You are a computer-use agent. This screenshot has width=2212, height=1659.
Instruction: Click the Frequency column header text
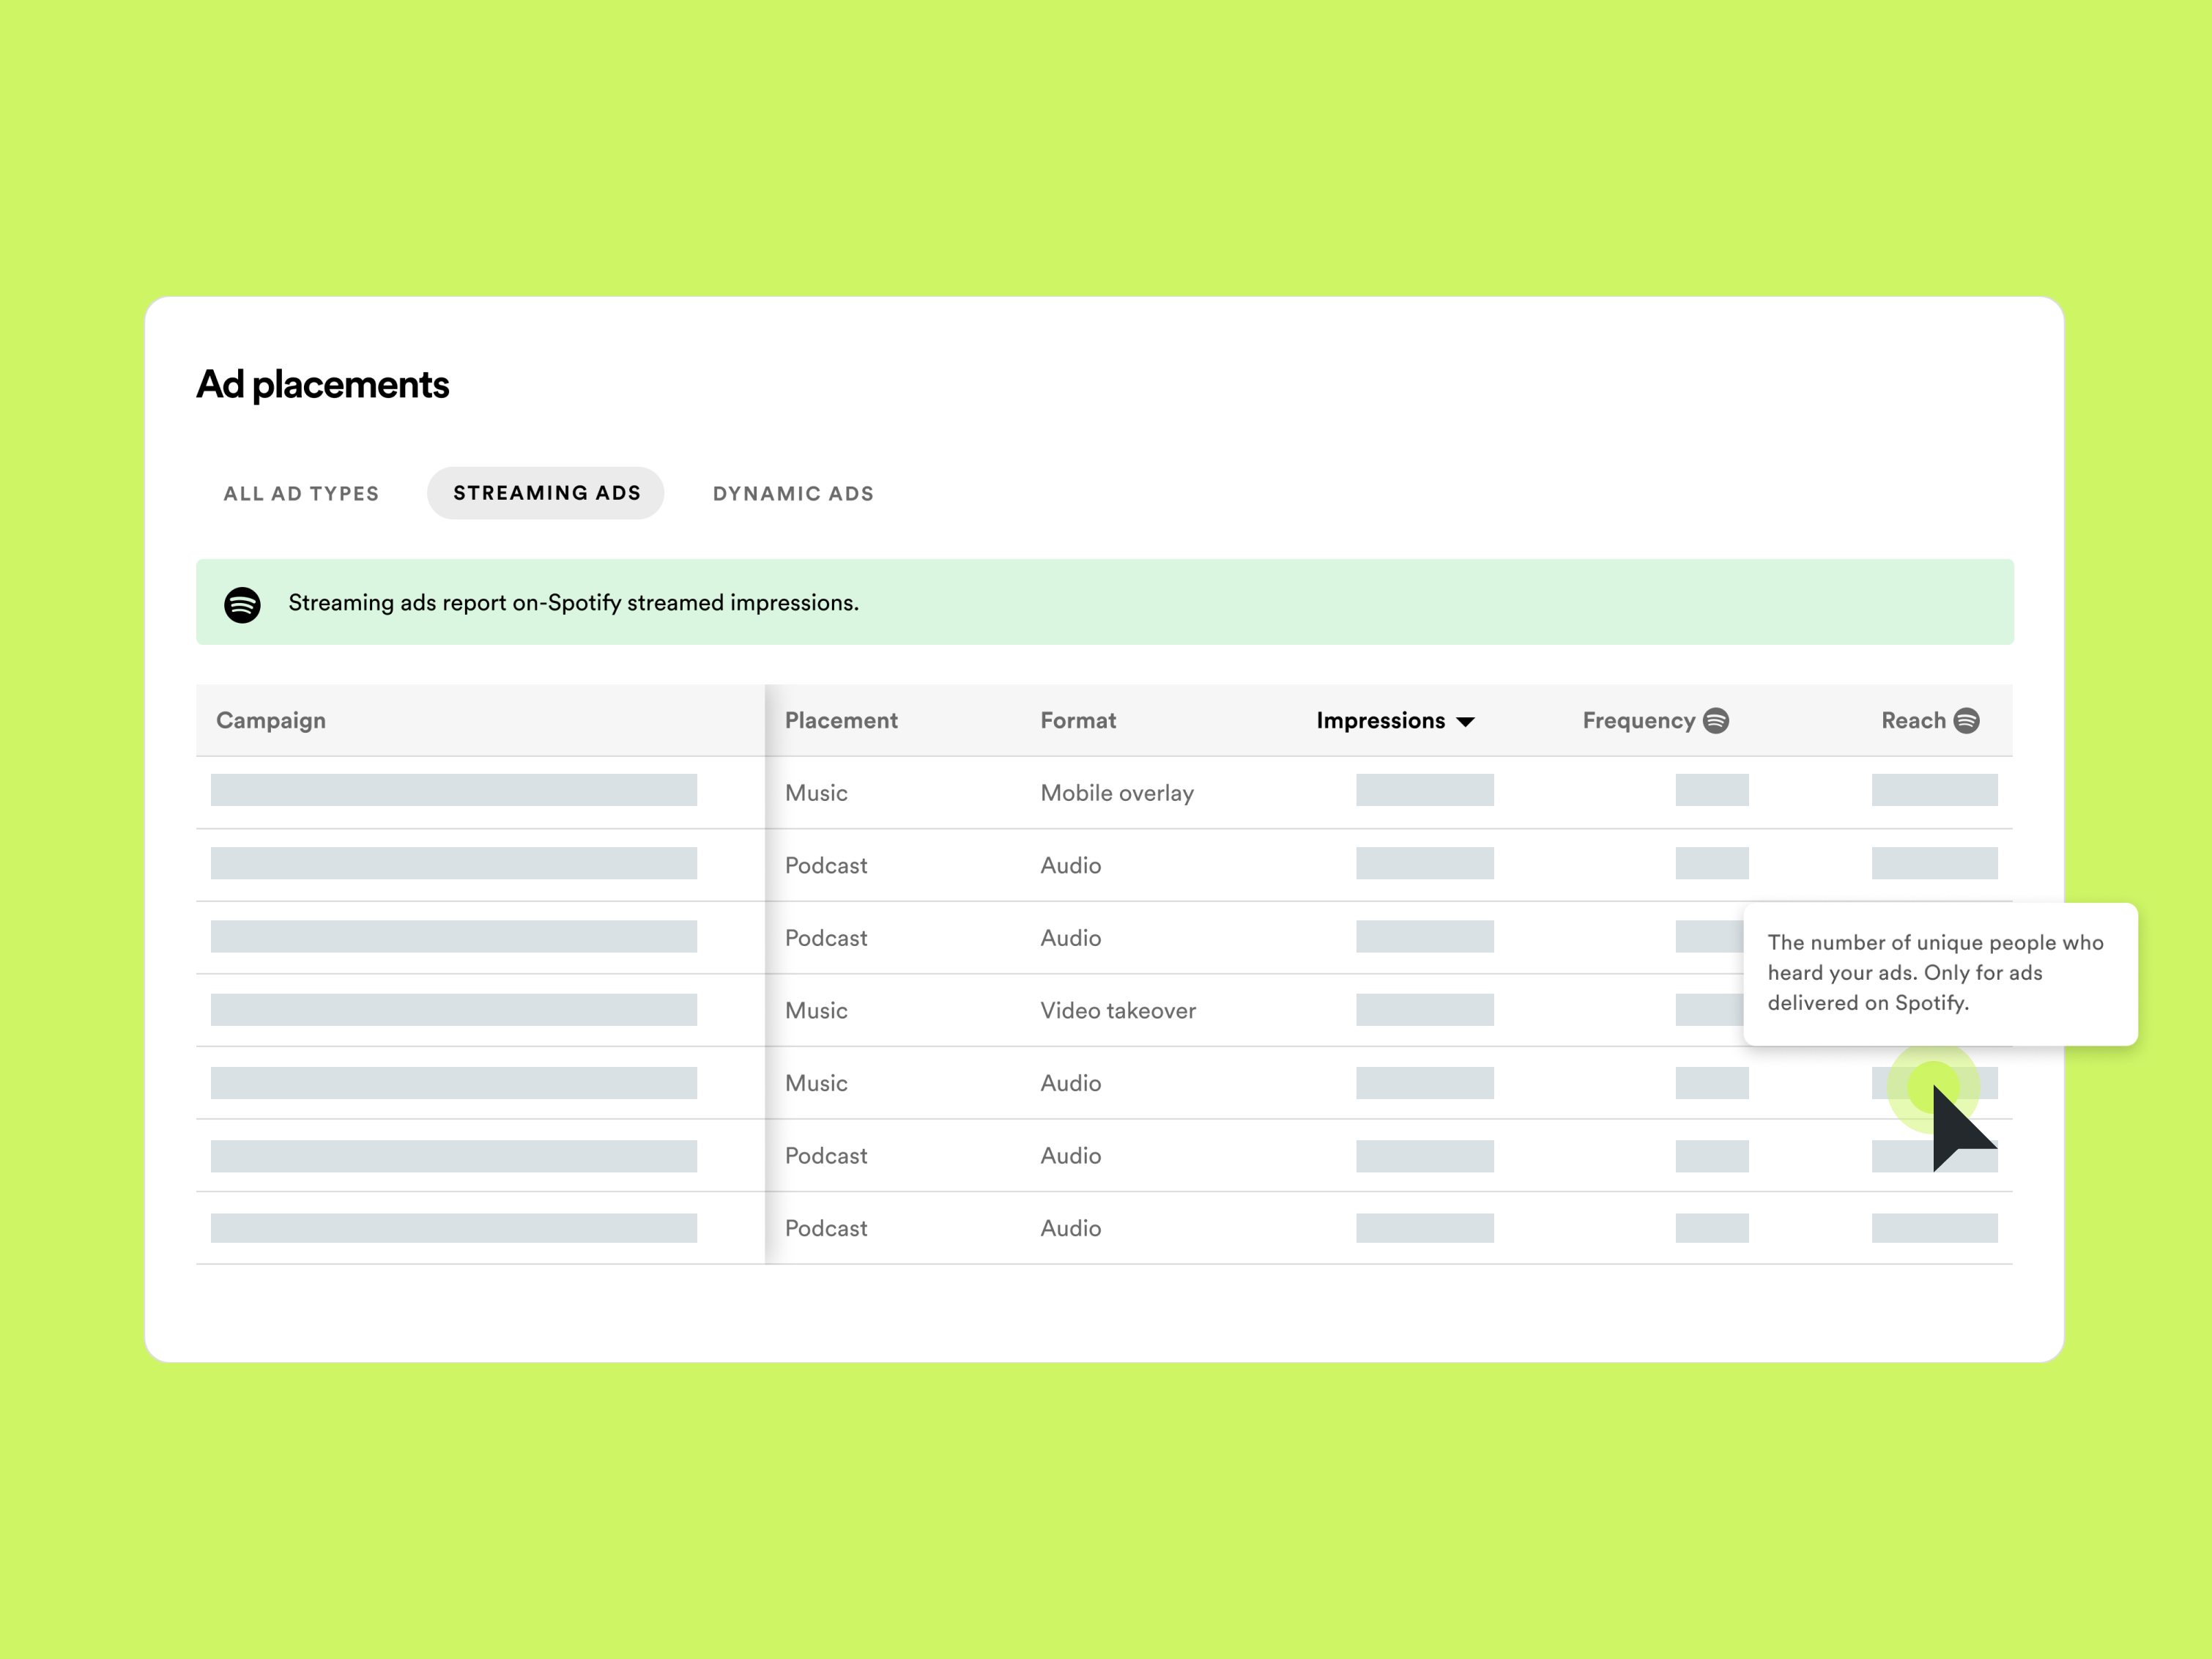pyautogui.click(x=1638, y=720)
